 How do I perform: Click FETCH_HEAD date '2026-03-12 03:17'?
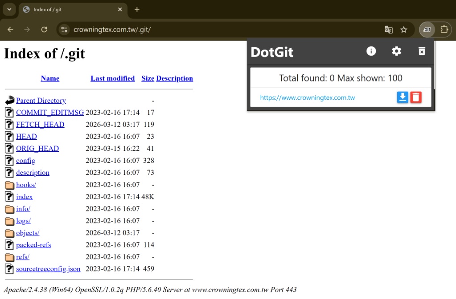click(112, 125)
